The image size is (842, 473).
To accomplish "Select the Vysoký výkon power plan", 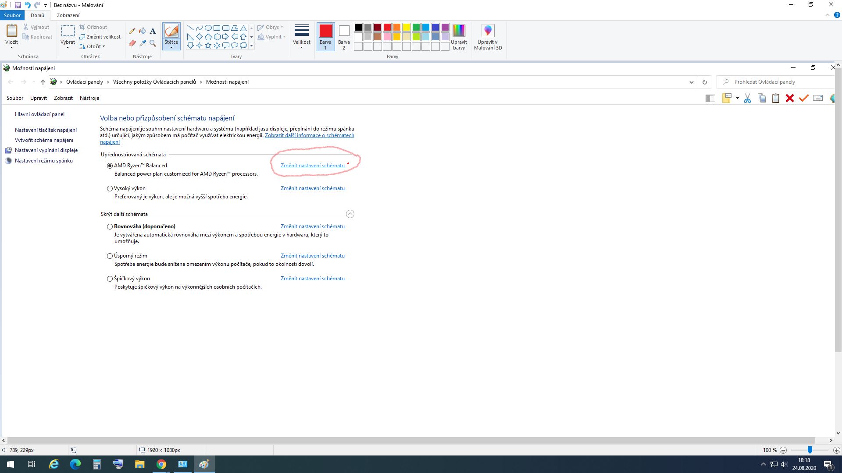I will (x=110, y=189).
